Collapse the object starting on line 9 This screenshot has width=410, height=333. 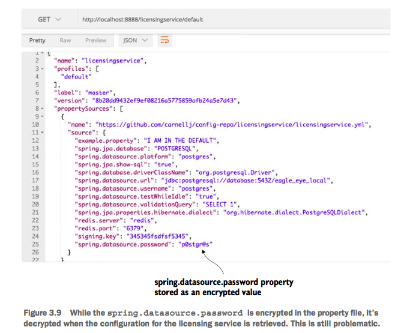click(42, 117)
